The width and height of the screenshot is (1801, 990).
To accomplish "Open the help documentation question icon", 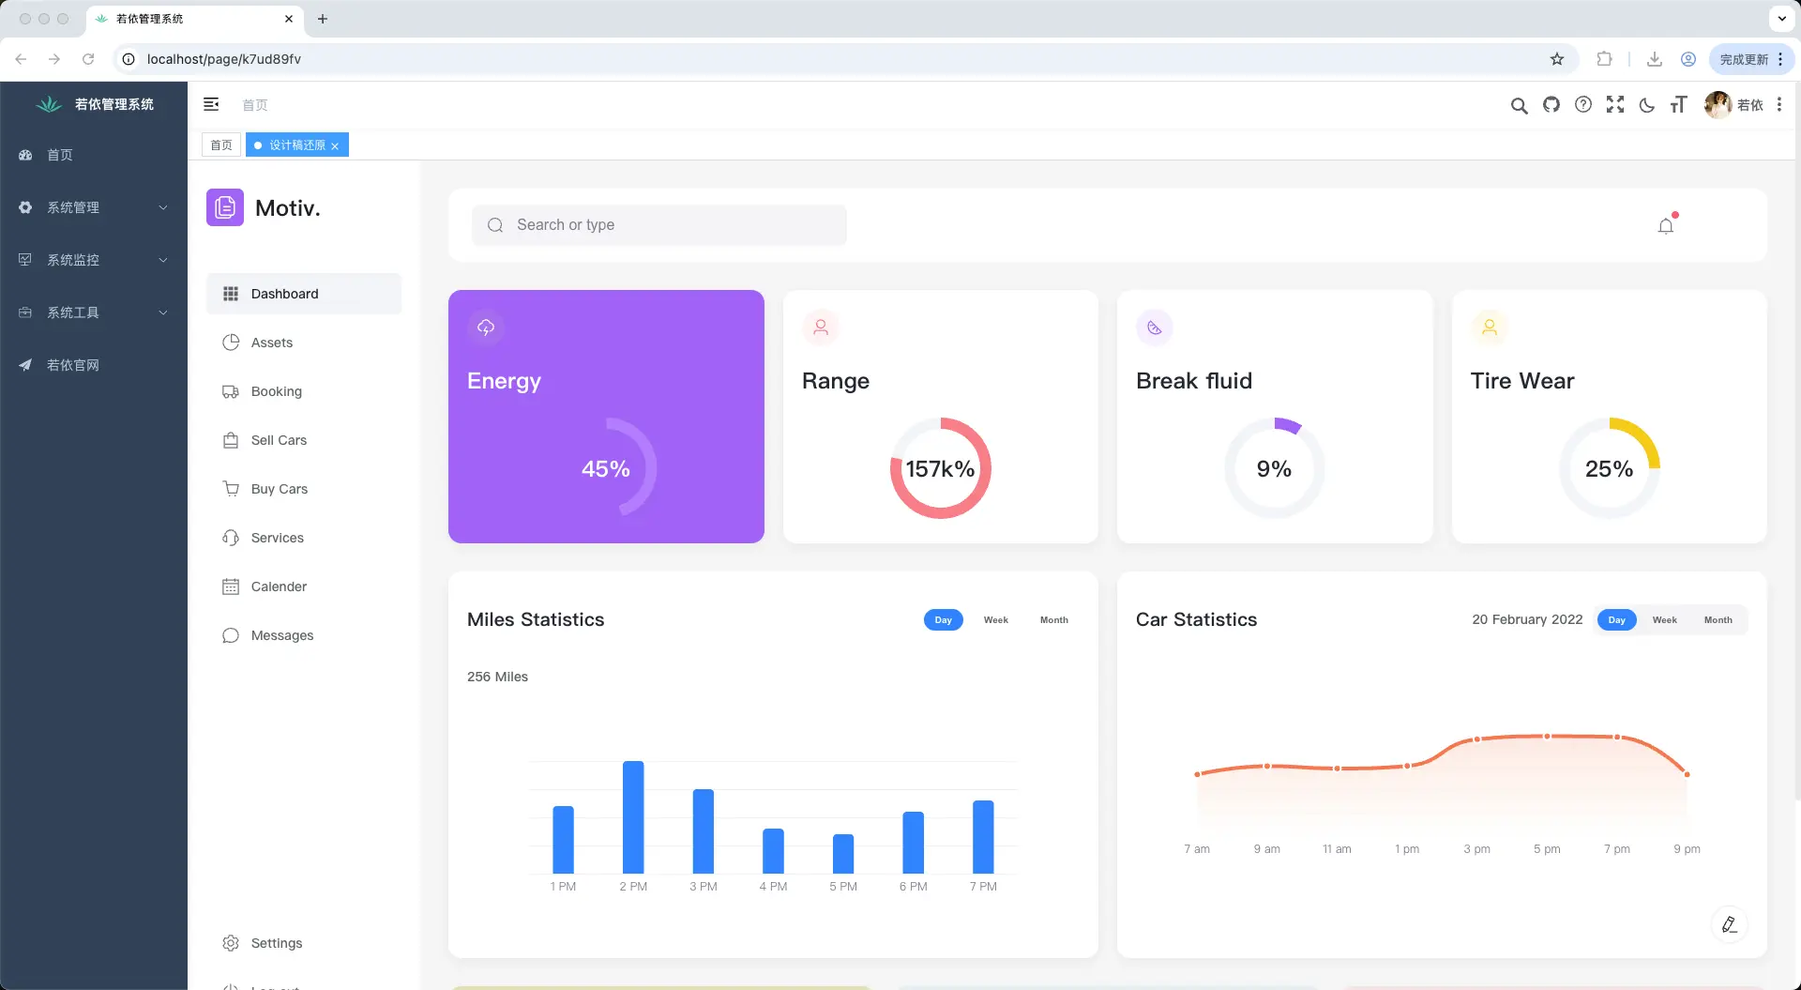I will [1583, 104].
